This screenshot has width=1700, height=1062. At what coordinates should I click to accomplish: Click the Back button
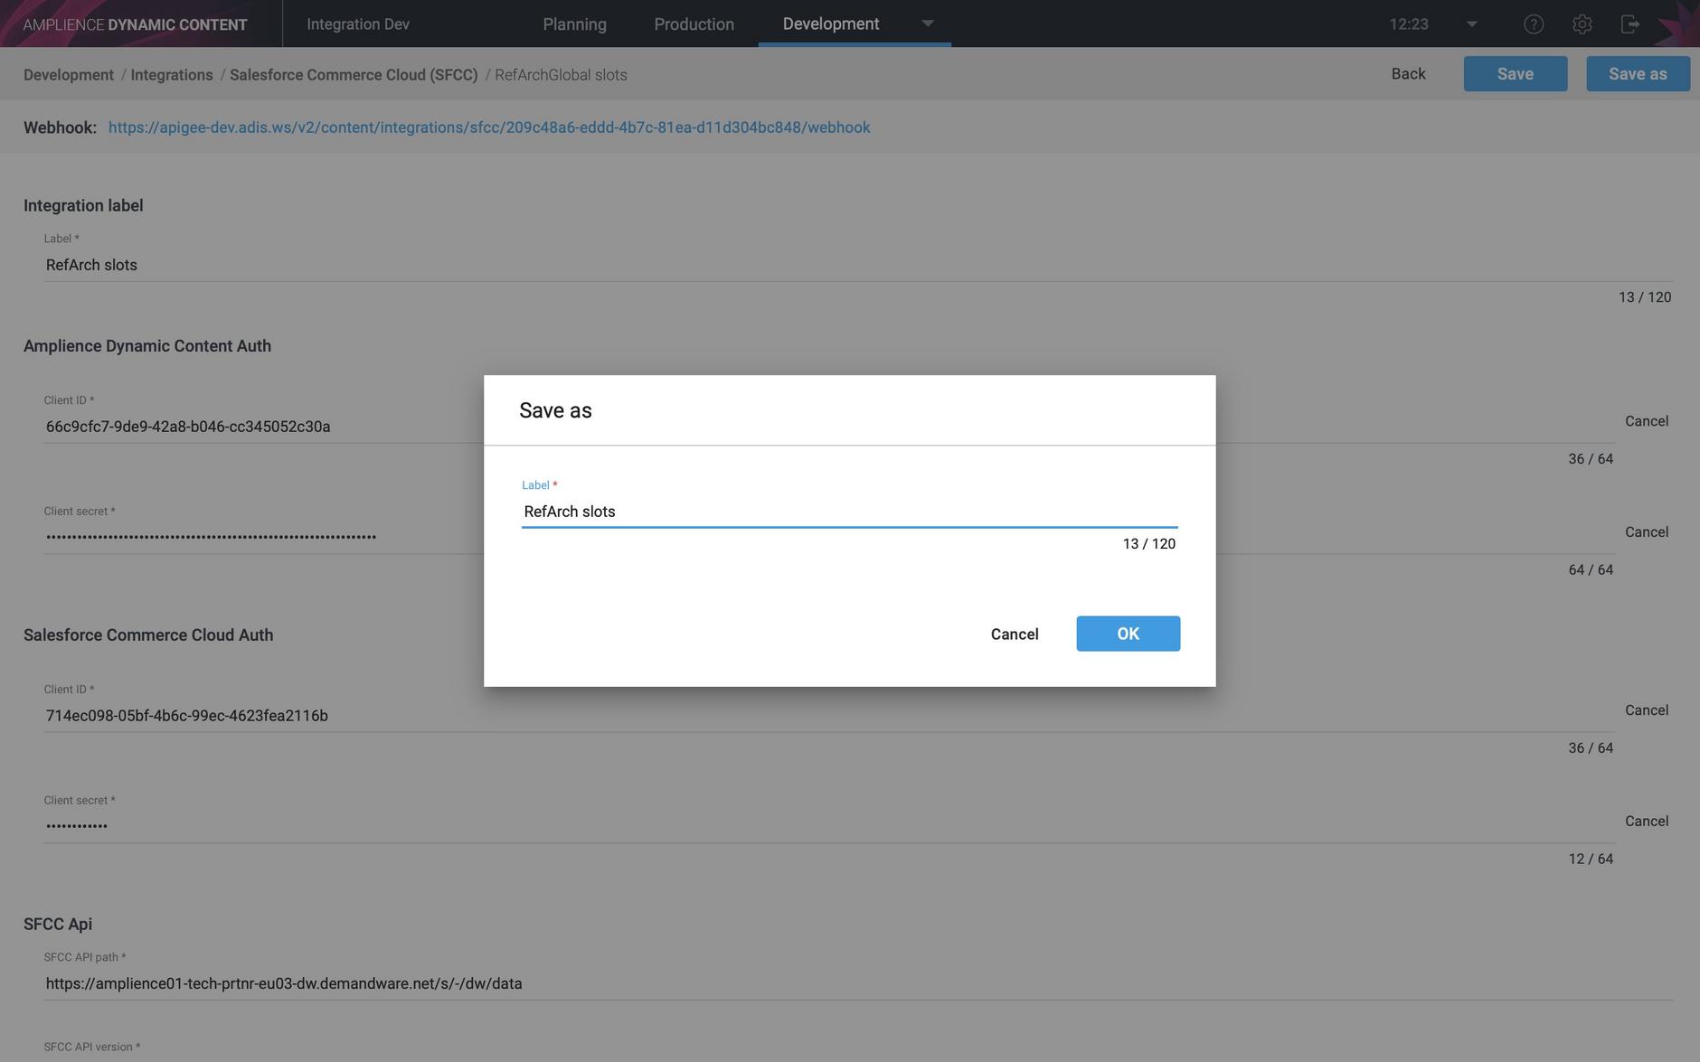[1408, 74]
